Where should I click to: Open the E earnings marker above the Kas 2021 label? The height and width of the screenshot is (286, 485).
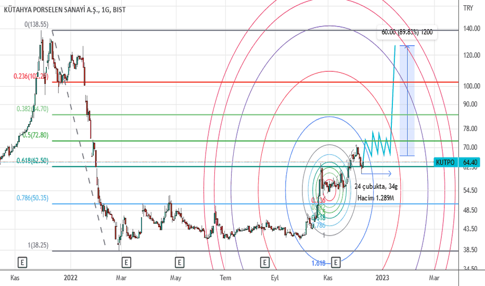coord(22,263)
